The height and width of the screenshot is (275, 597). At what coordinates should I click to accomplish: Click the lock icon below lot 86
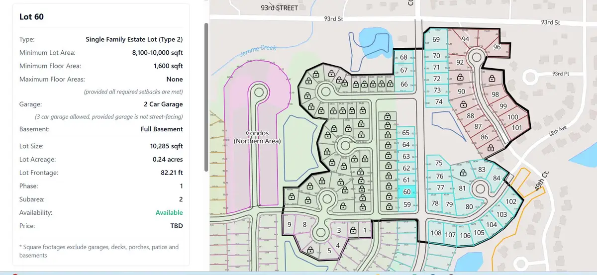[491, 147]
